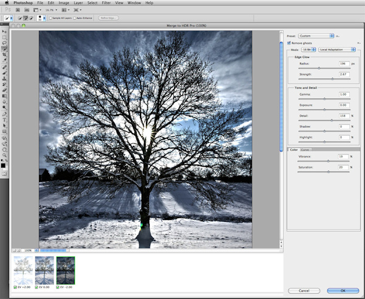Select the Move tool in the toolbox
This screenshot has width=365, height=299.
(x=4, y=31)
